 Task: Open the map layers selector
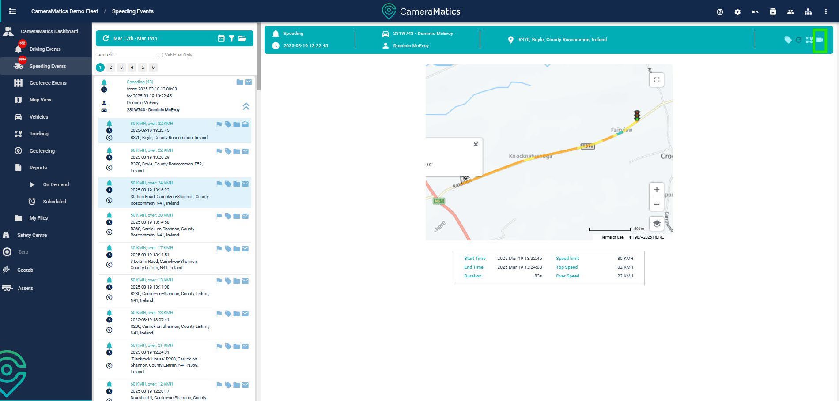(657, 224)
